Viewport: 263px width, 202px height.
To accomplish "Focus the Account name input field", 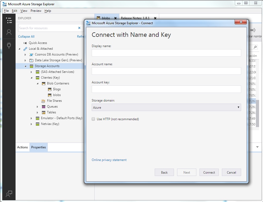I will [166, 71].
